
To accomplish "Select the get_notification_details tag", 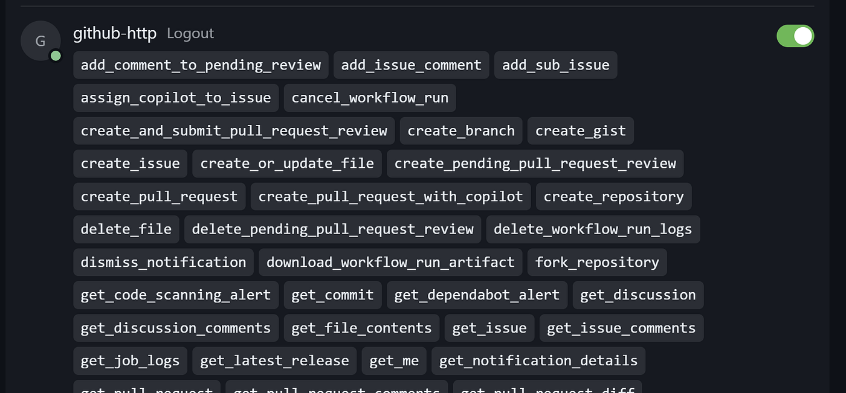I will pyautogui.click(x=538, y=361).
